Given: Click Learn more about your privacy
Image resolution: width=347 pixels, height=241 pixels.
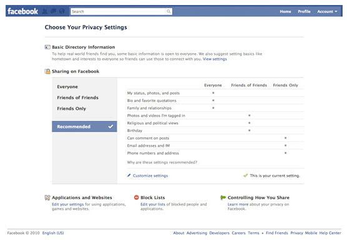Looking at the screenshot, I should coord(238,204).
